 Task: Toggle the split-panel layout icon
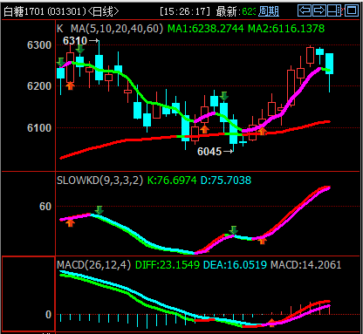(x=334, y=10)
